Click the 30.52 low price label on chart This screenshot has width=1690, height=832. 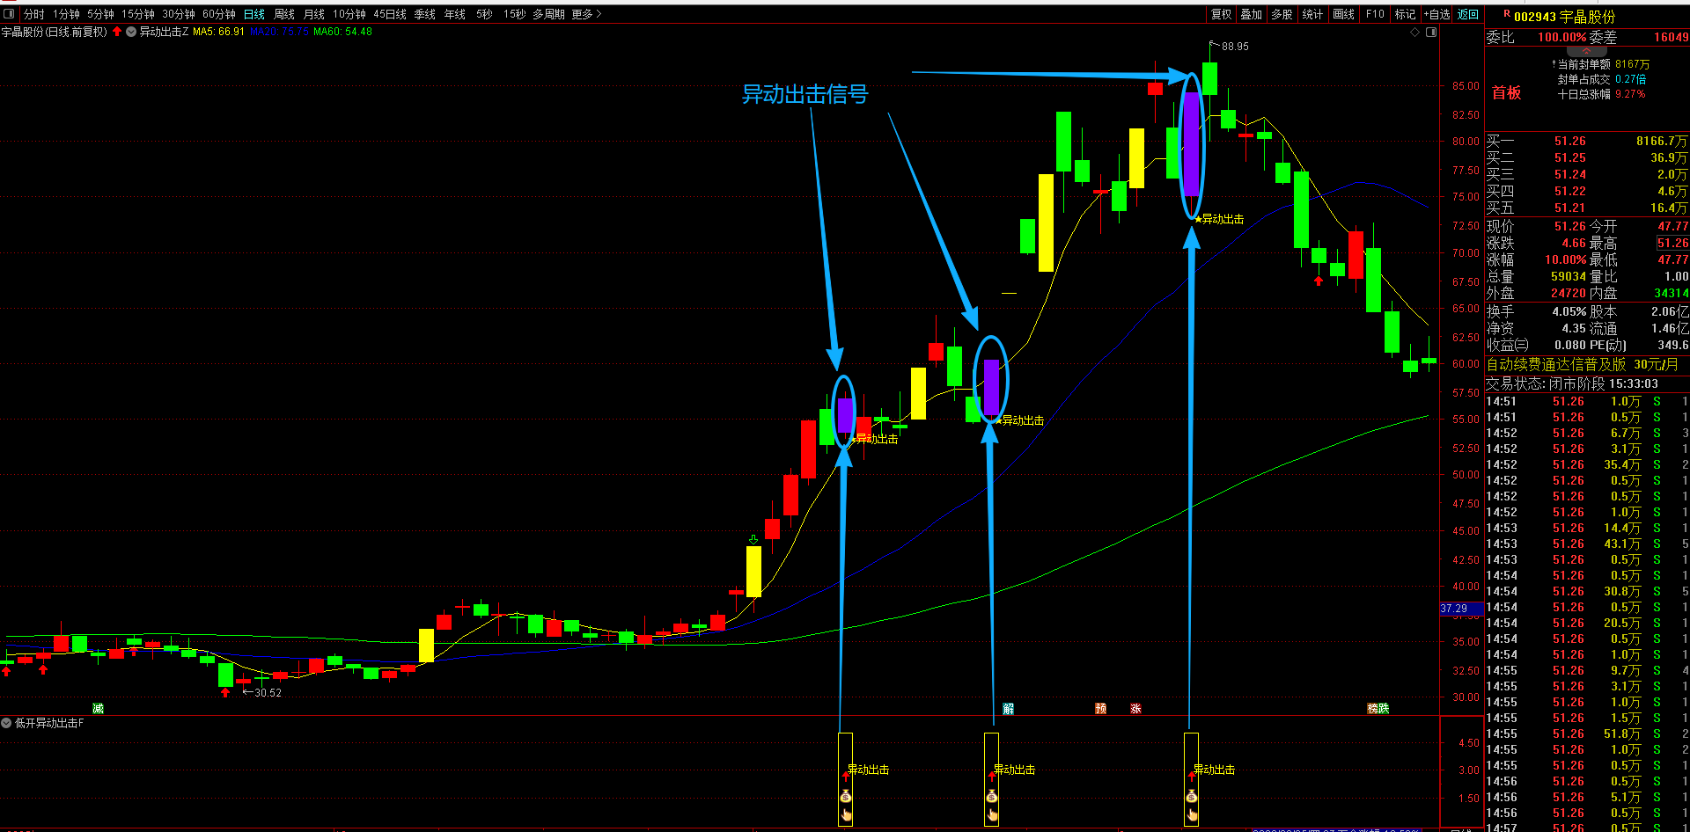coord(268,693)
